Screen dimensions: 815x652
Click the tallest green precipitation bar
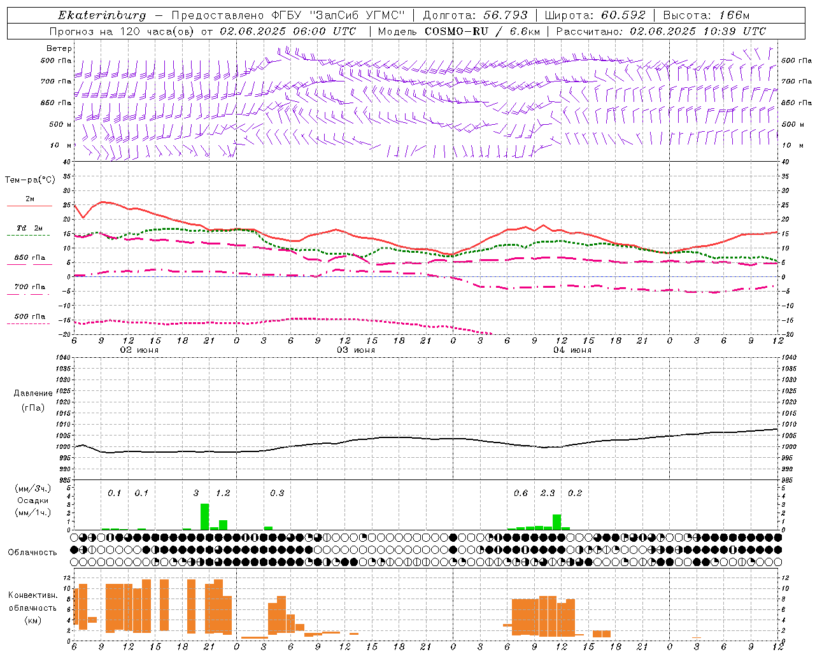pyautogui.click(x=205, y=516)
